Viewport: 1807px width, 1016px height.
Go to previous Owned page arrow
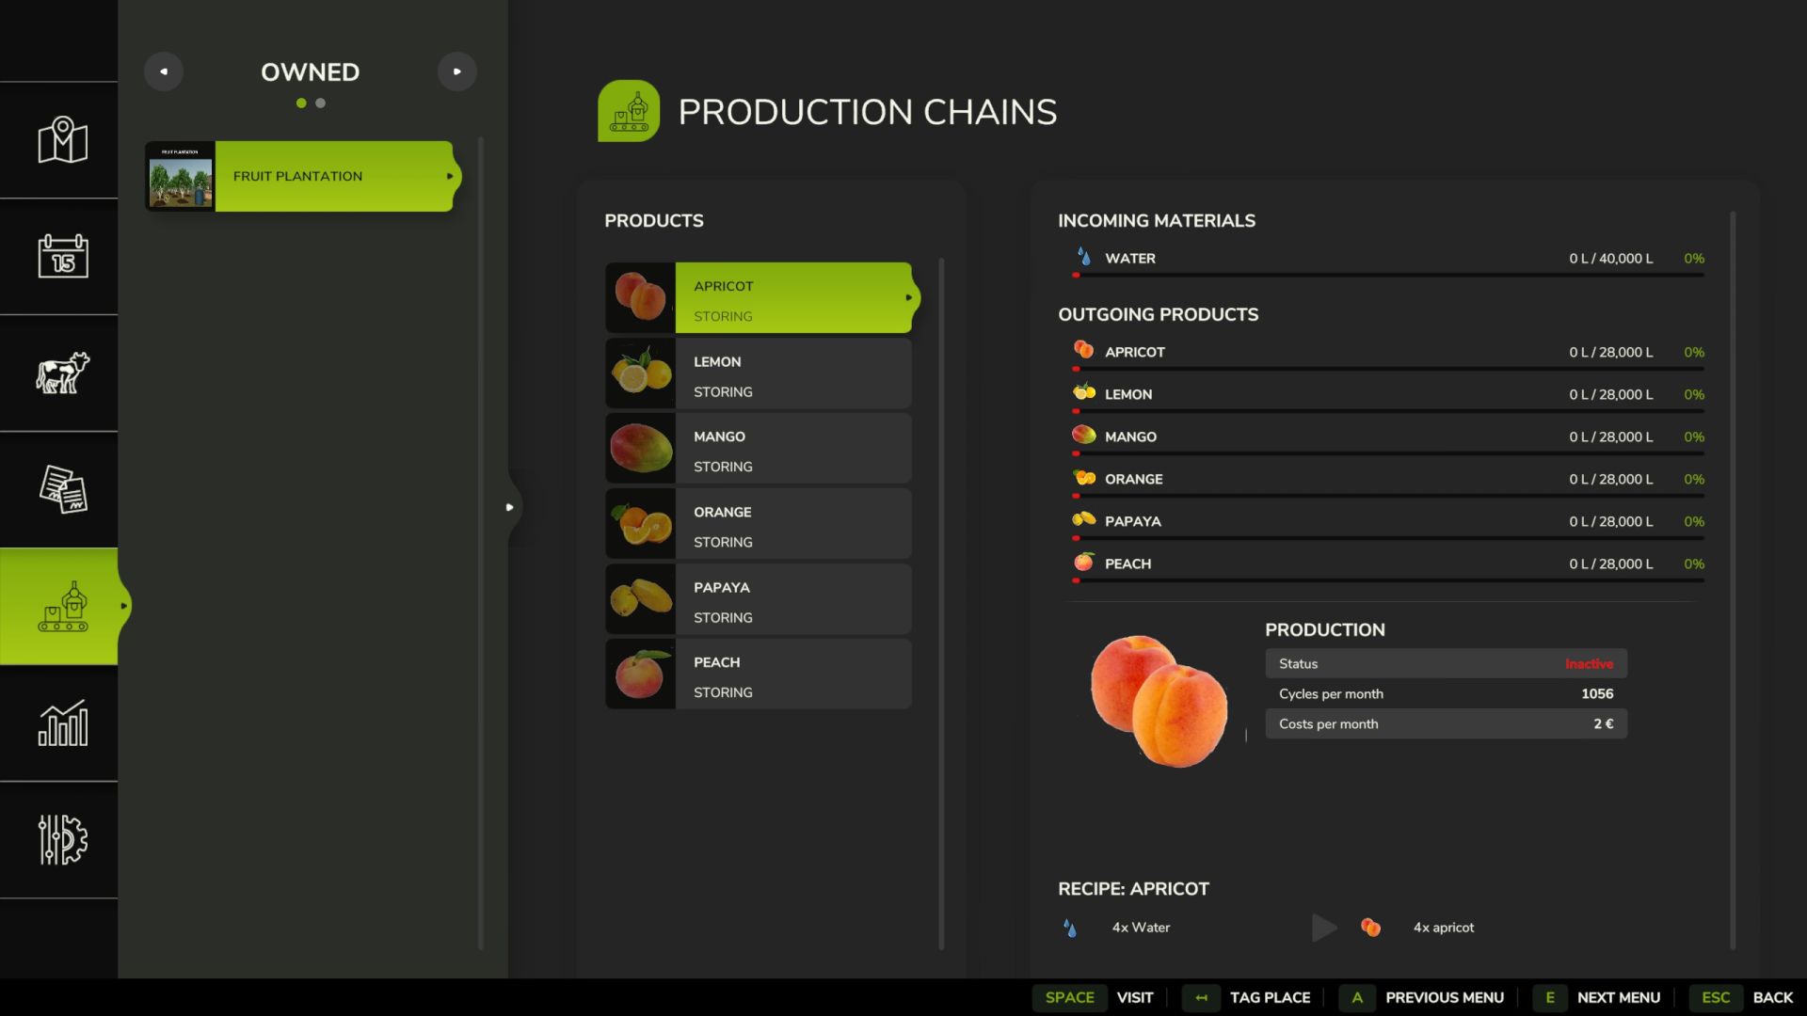[x=164, y=71]
